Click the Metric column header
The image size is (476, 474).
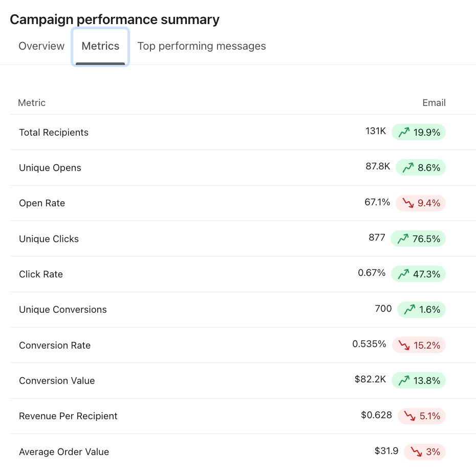(32, 103)
